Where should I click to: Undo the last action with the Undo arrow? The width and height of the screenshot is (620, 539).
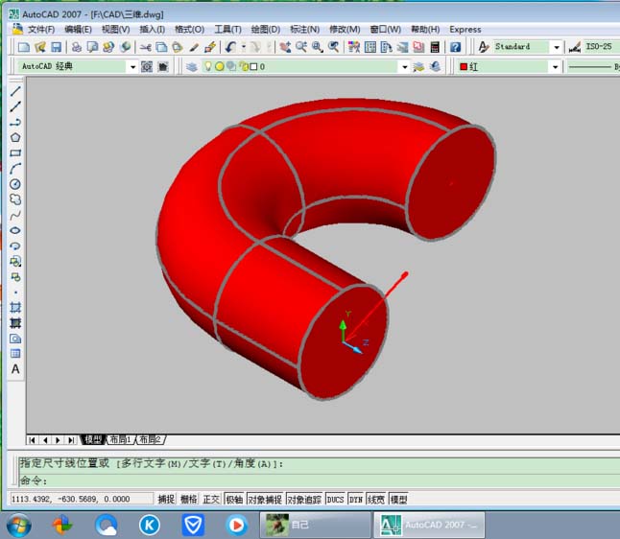pyautogui.click(x=230, y=47)
